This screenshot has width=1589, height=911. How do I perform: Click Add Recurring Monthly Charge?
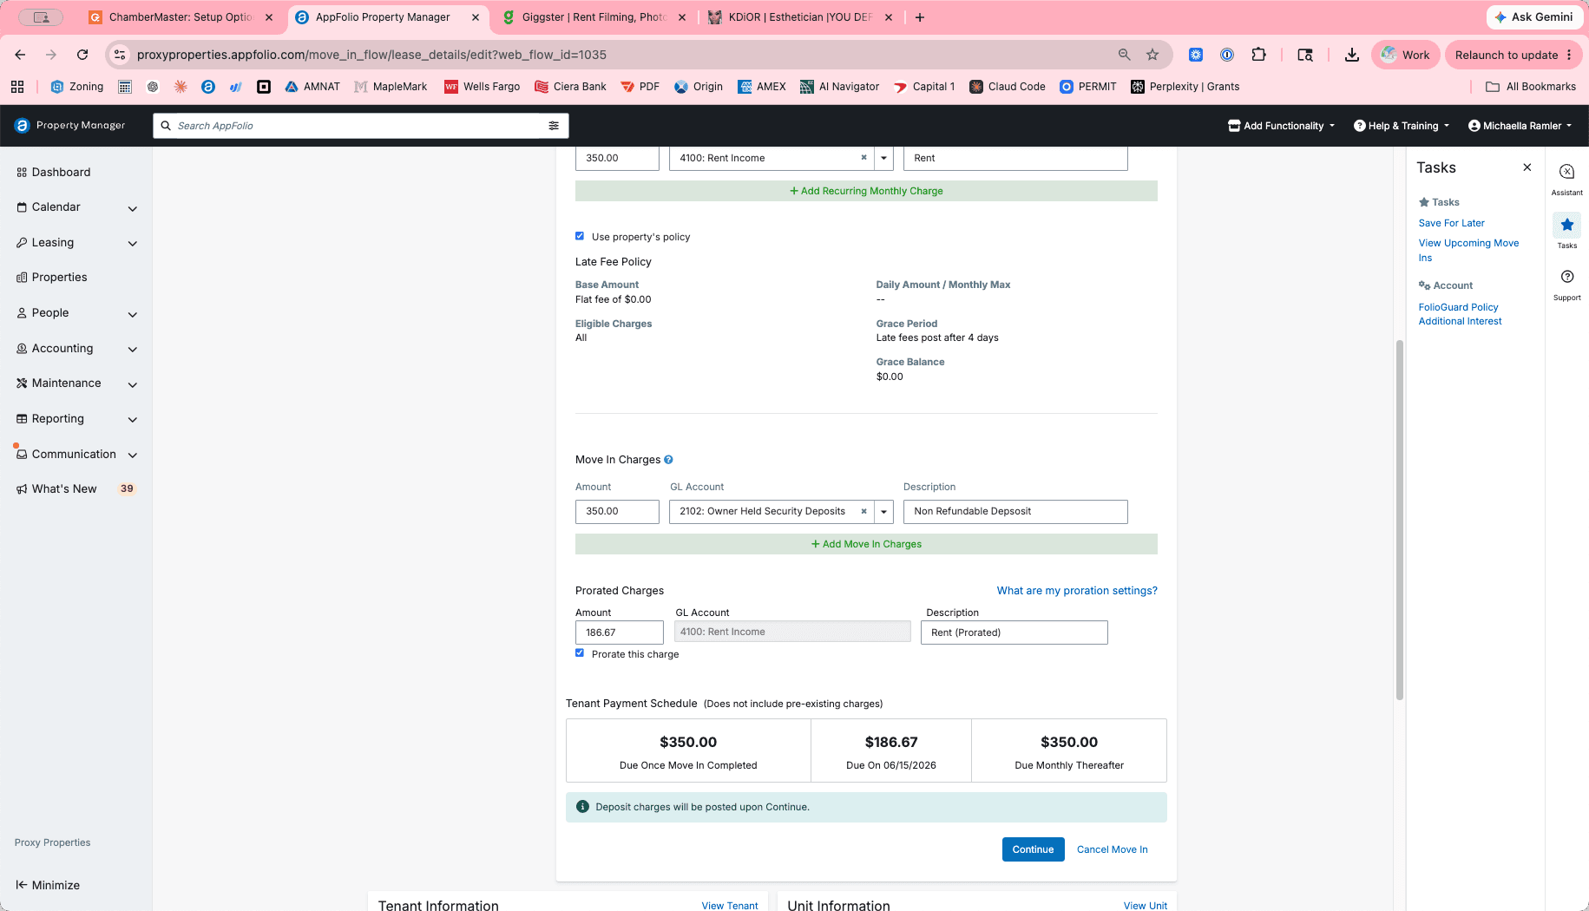tap(866, 191)
